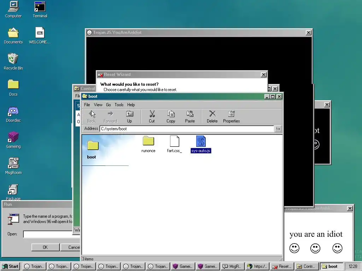
Task: Open the Terminal desktop shortcut
Action: pyautogui.click(x=40, y=9)
